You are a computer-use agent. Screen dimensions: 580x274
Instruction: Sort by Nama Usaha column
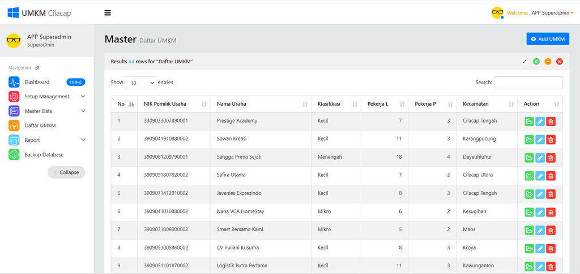(261, 104)
